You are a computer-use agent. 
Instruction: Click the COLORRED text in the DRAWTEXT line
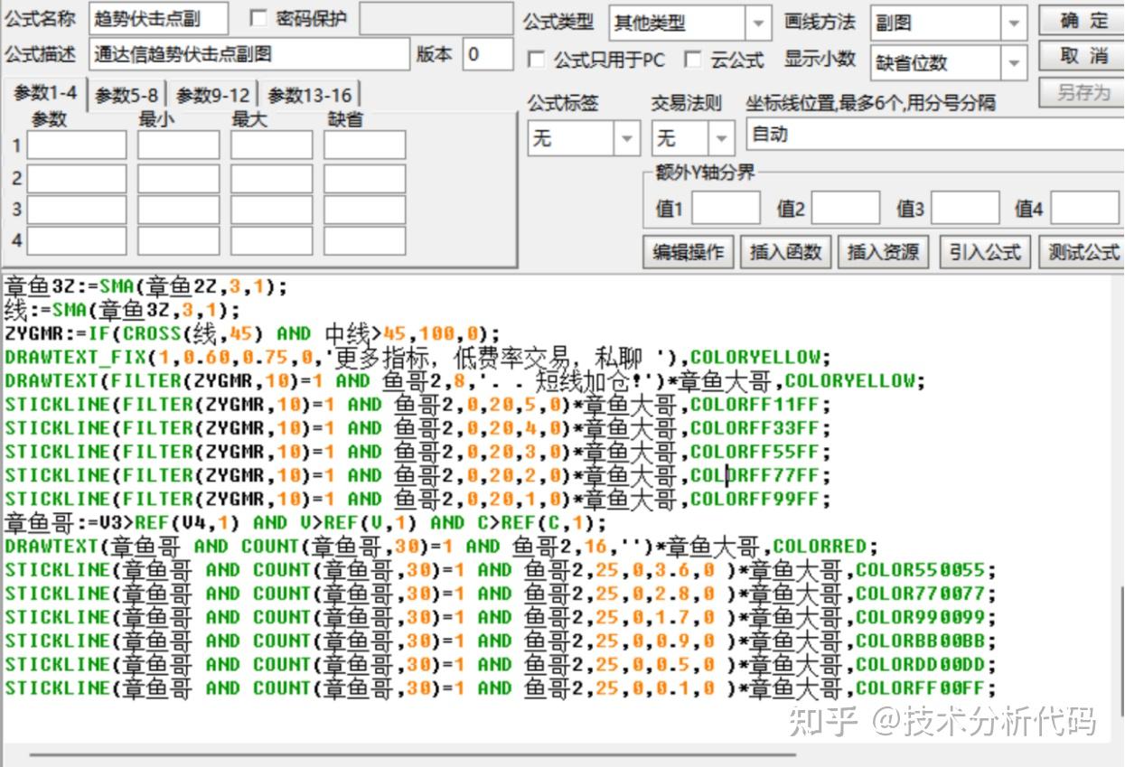820,546
